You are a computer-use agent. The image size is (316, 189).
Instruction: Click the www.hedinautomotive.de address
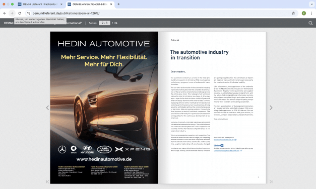coord(104,159)
